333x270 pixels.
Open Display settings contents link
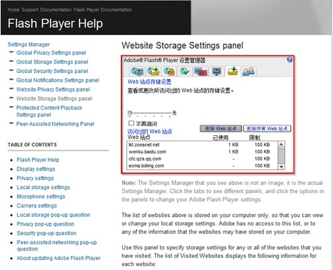click(x=36, y=169)
